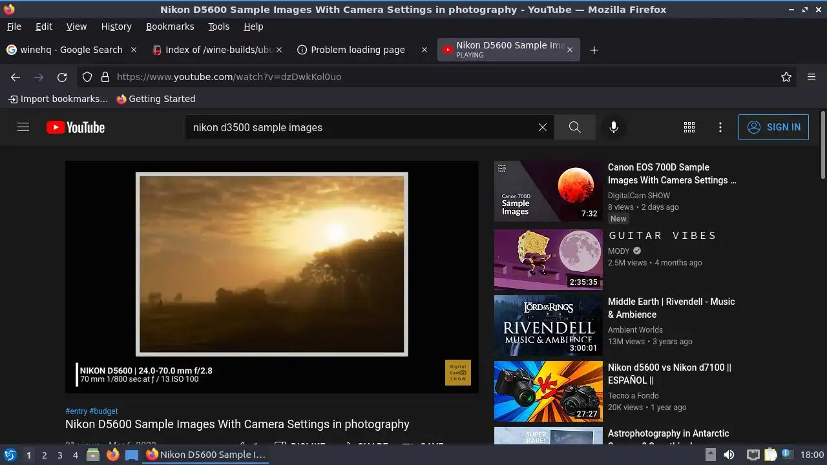Select Nikon D5600 Sample taskbar window button

[x=205, y=455]
